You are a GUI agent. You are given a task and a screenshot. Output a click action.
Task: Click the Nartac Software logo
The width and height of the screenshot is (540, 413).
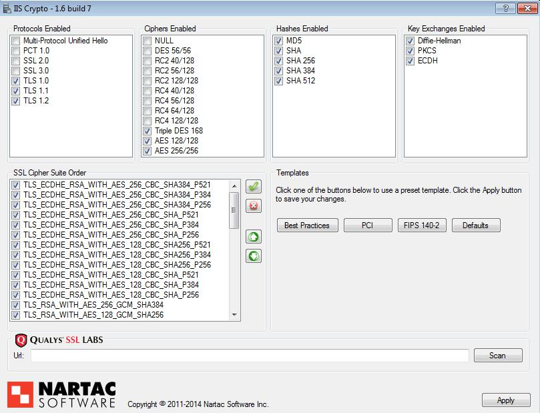coord(62,394)
